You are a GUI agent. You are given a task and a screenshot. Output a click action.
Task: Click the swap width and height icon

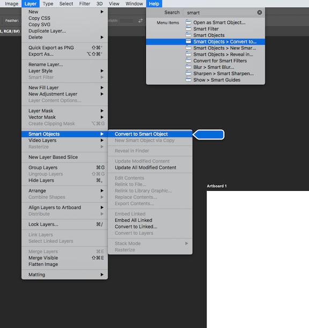click(141, 21)
